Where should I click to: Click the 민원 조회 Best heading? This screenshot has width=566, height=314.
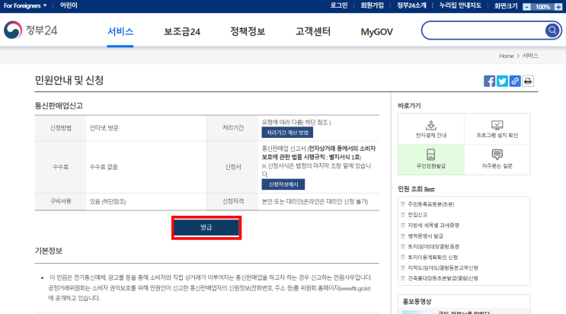(416, 189)
